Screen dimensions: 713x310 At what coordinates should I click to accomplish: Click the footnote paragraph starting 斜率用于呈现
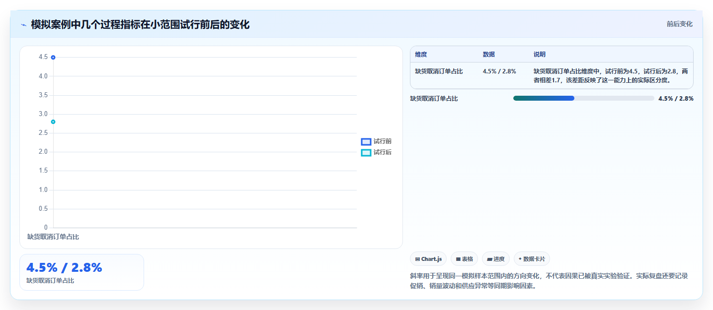tap(549, 281)
